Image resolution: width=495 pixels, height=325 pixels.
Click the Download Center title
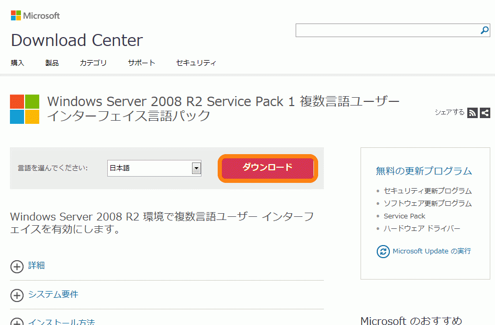(77, 40)
